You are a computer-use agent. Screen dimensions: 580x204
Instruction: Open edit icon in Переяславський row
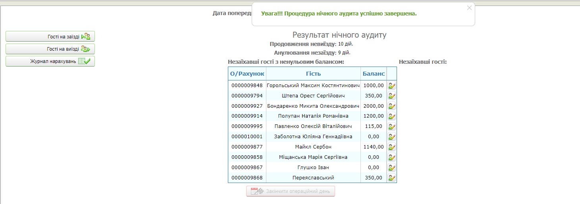click(x=392, y=178)
